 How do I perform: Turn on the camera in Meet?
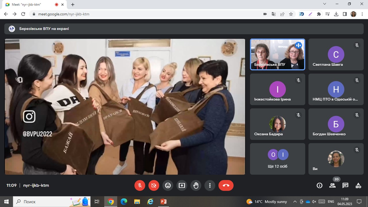154,185
